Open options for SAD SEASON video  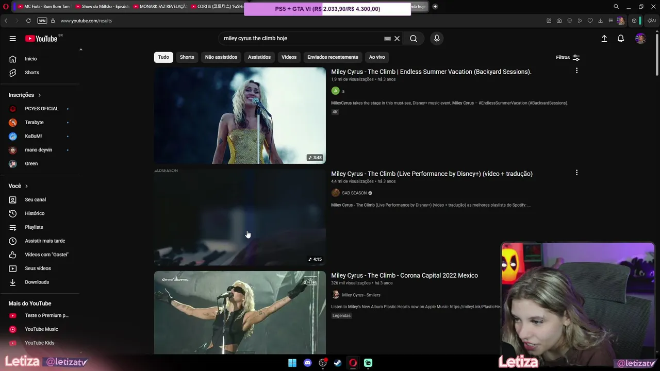click(576, 173)
